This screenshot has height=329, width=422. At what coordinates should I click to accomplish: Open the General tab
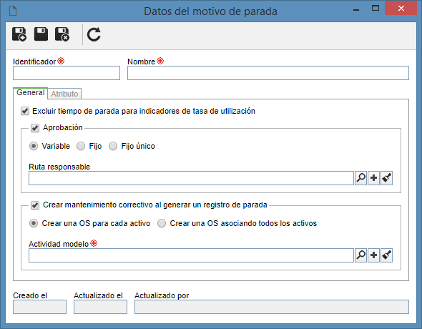pos(31,93)
